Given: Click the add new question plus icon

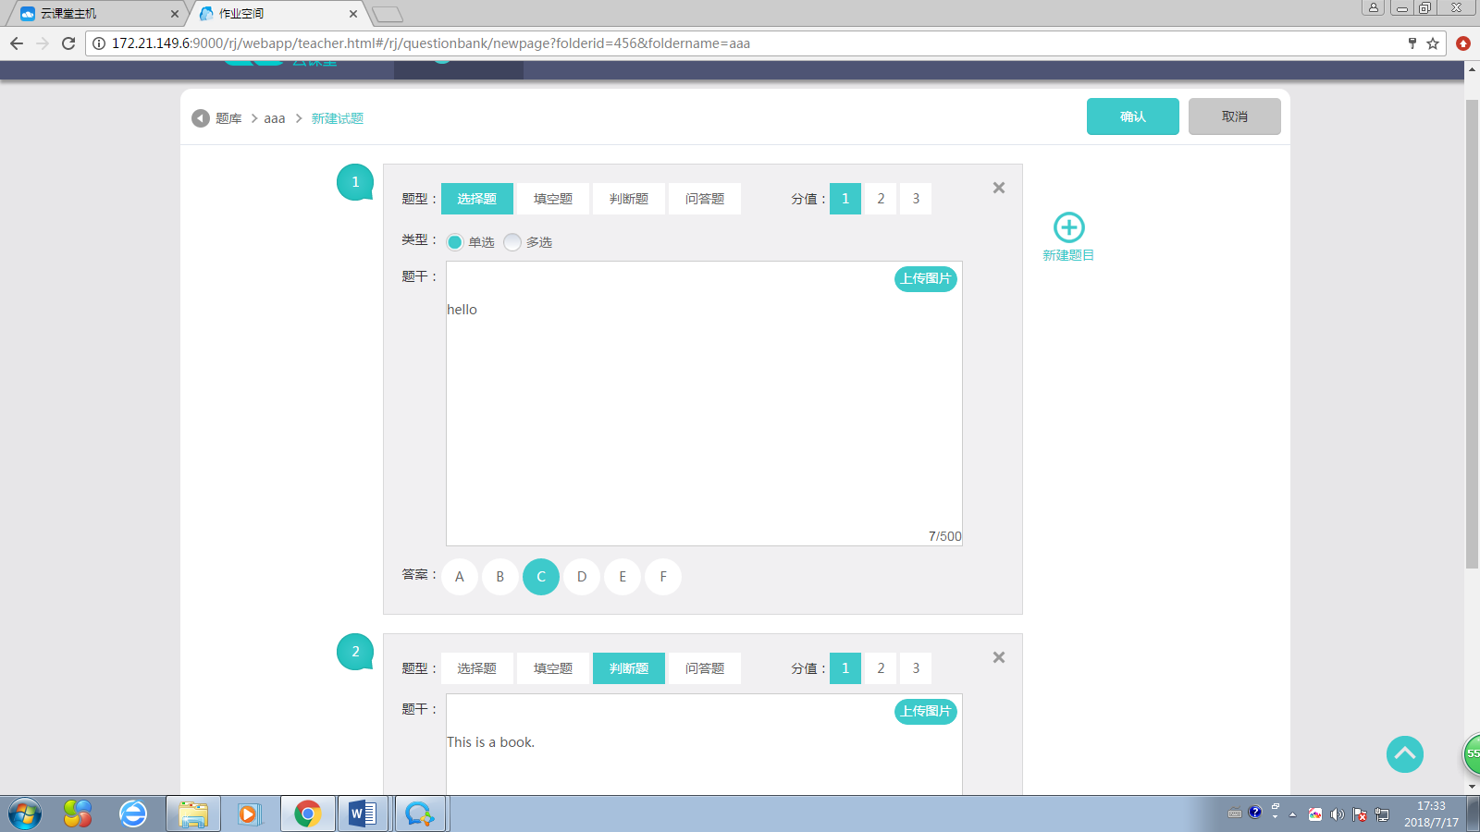Looking at the screenshot, I should [x=1068, y=227].
